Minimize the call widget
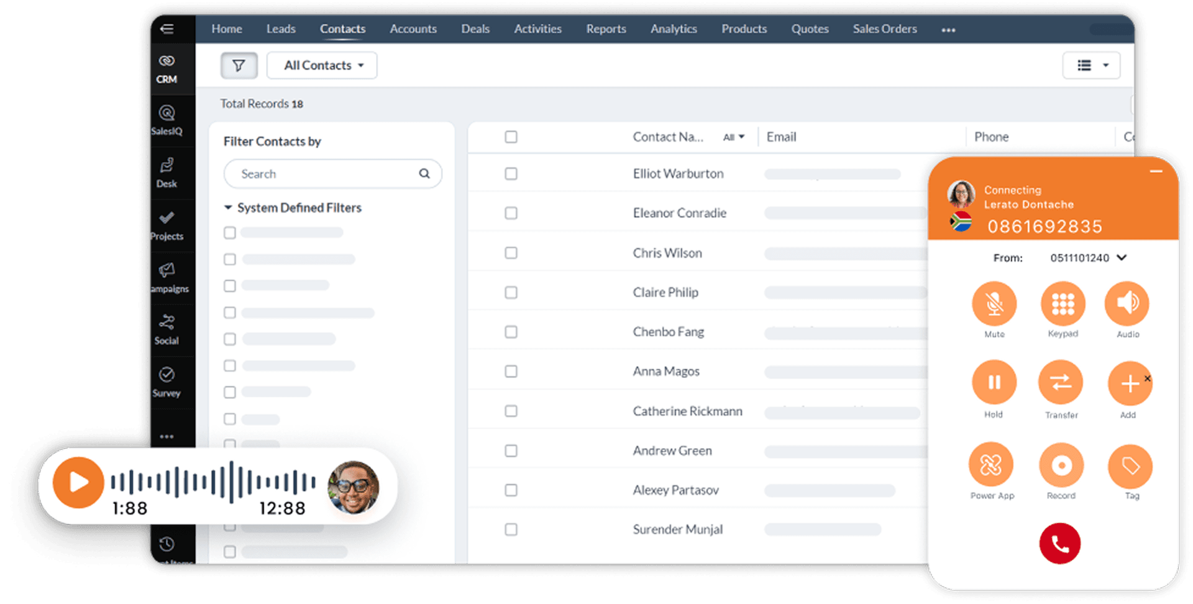This screenshot has height=604, width=1193. point(1156,171)
